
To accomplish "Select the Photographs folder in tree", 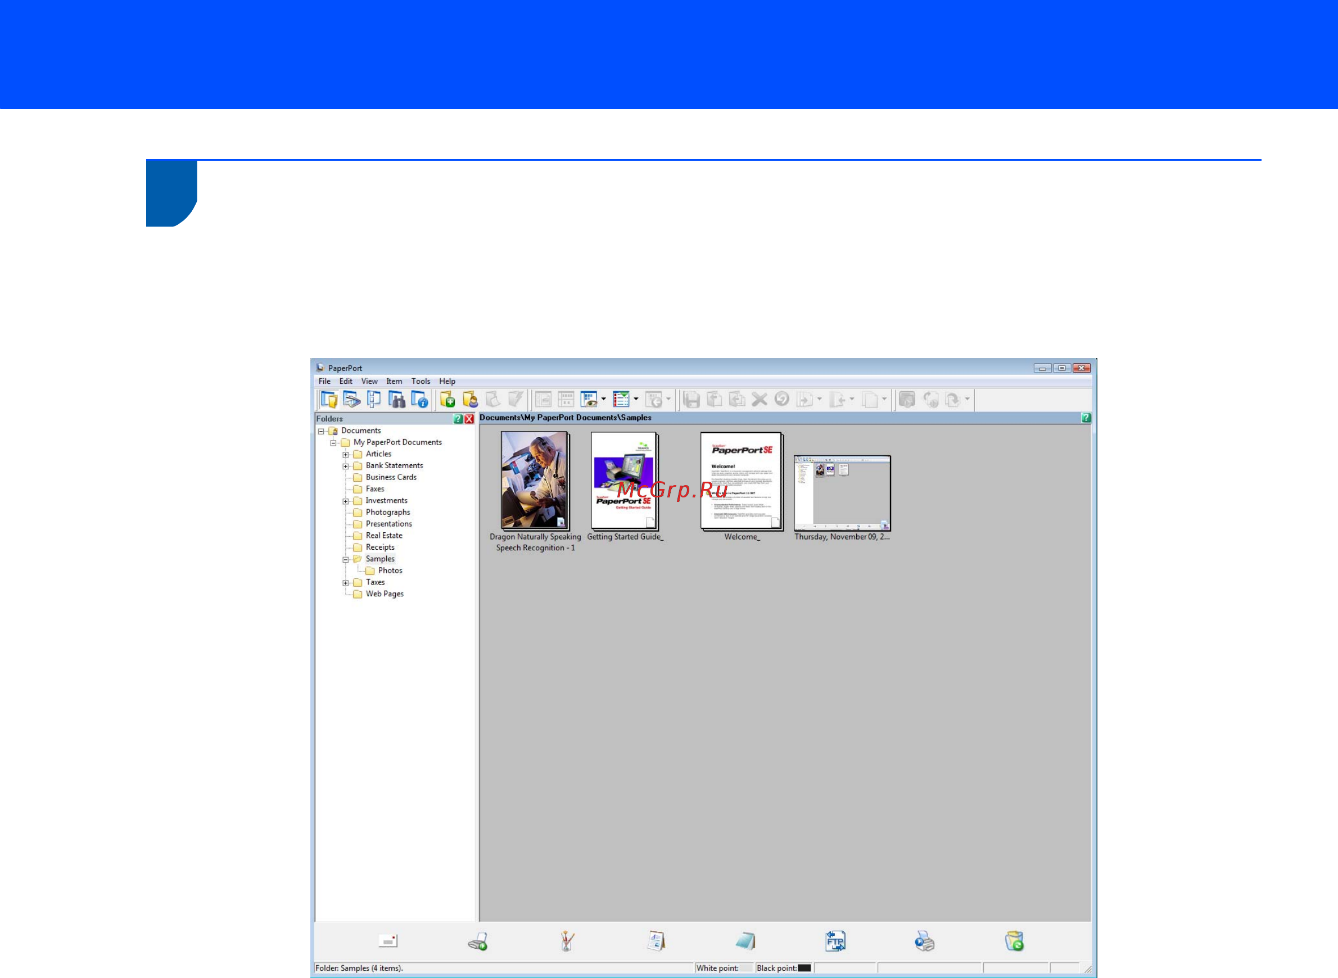I will point(387,512).
